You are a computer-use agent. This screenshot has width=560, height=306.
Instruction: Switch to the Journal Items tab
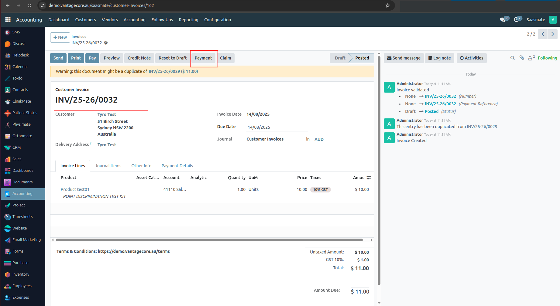tap(108, 166)
